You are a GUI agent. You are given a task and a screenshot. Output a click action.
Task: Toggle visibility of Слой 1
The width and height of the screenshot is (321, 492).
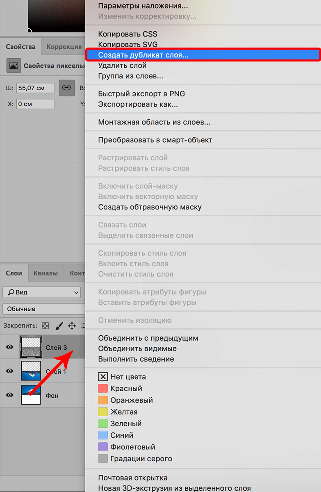click(x=10, y=371)
